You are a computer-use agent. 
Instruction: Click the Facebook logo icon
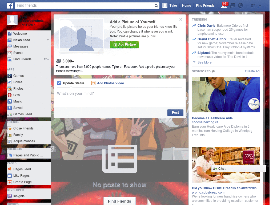pyautogui.click(x=10, y=6)
